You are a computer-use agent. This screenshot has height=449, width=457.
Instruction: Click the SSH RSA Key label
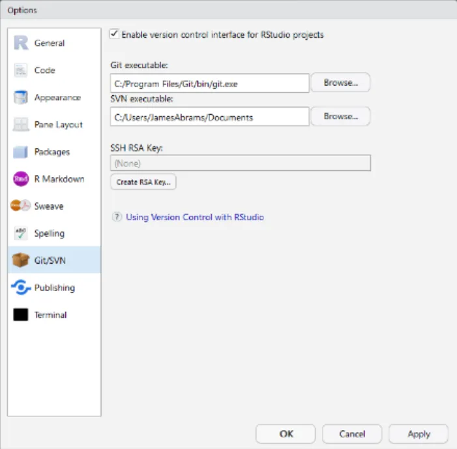136,147
